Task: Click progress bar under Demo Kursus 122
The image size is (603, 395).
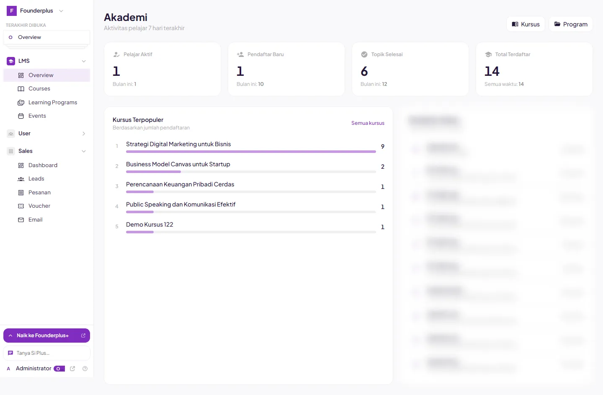Action: click(251, 232)
